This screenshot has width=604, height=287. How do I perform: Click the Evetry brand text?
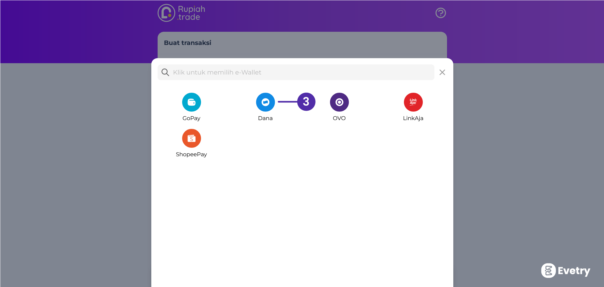click(574, 271)
